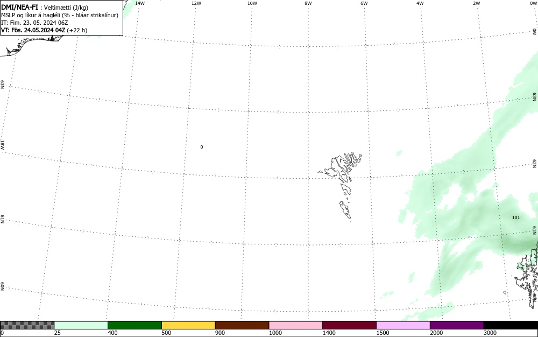Click the 8W longitude label
The image size is (538, 337).
point(308,3)
